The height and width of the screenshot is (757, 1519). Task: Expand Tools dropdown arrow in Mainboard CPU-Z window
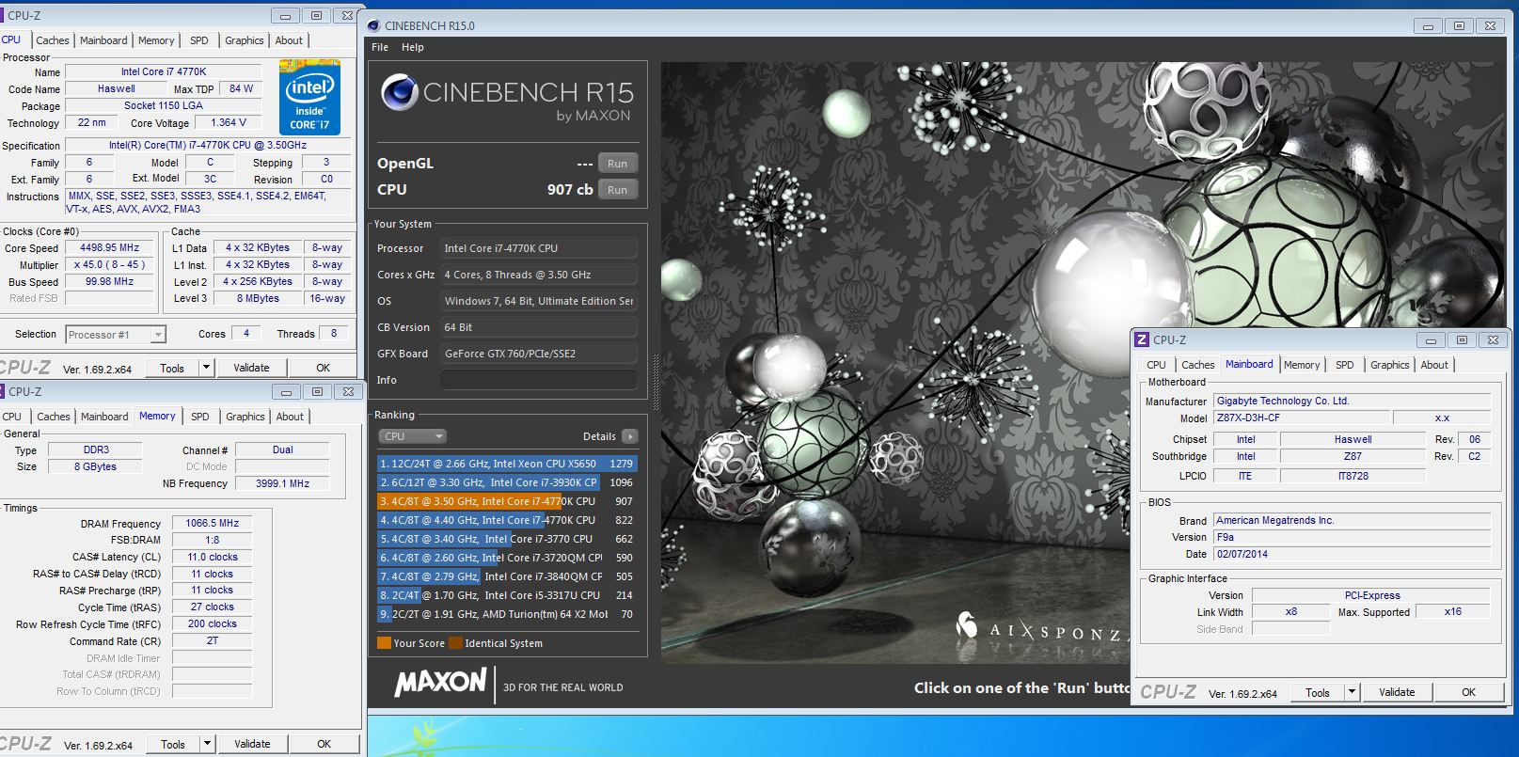coord(1353,692)
